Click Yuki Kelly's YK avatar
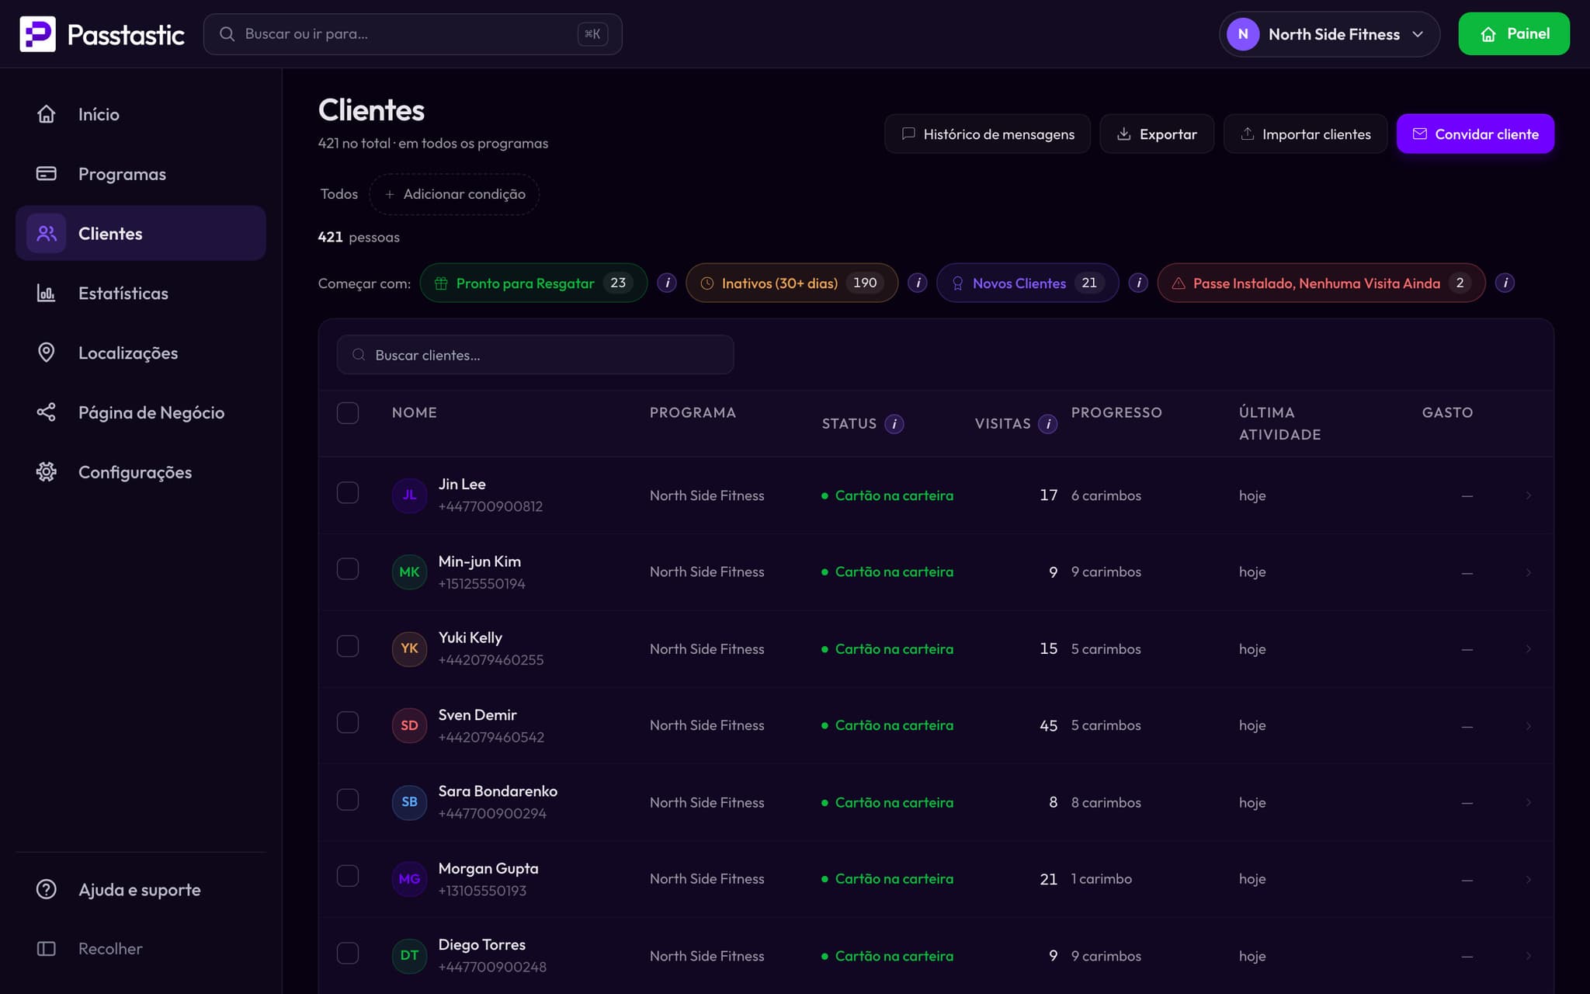This screenshot has width=1590, height=994. 409,648
